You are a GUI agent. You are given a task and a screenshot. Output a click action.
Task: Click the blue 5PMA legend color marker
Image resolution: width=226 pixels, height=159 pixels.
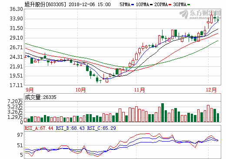click(x=133, y=5)
